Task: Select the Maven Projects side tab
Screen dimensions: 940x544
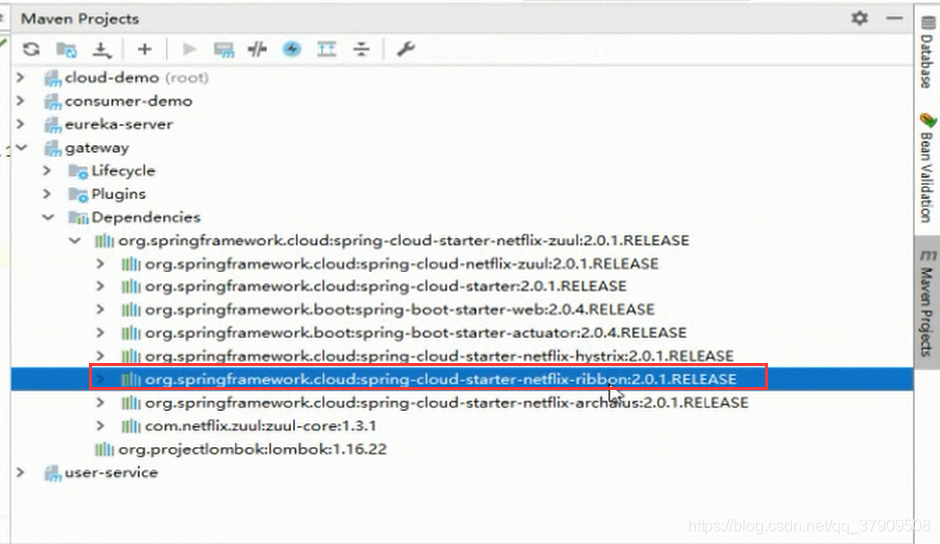Action: pos(927,302)
